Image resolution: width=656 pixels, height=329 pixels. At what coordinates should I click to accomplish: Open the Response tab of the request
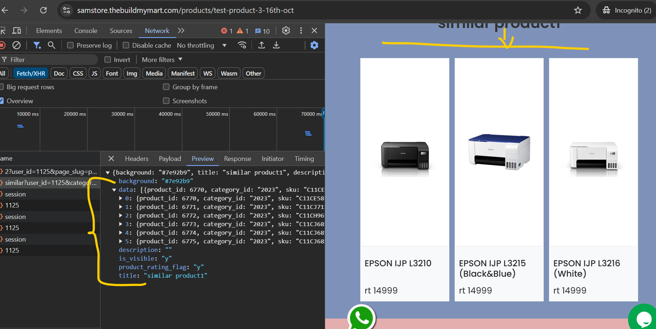[x=238, y=158]
